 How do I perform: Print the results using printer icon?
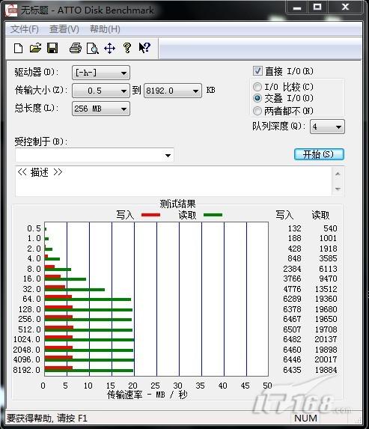pos(76,49)
